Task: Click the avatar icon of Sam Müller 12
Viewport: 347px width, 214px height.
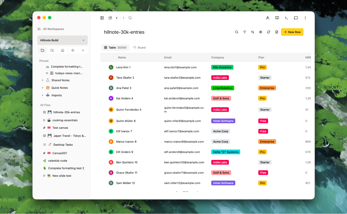Action: click(x=111, y=183)
